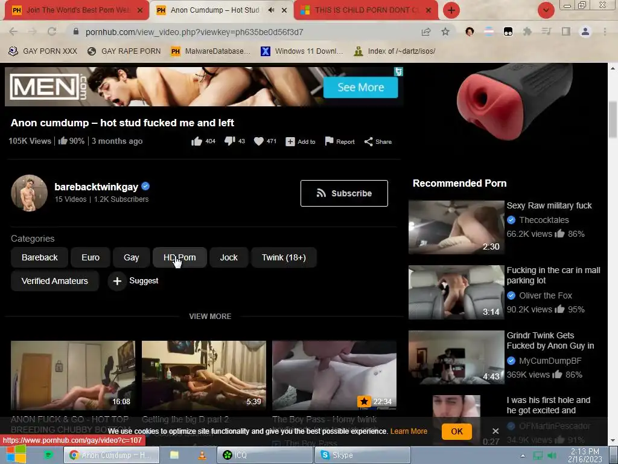Open the extensions puzzle piece icon
This screenshot has width=618, height=464.
tap(527, 31)
